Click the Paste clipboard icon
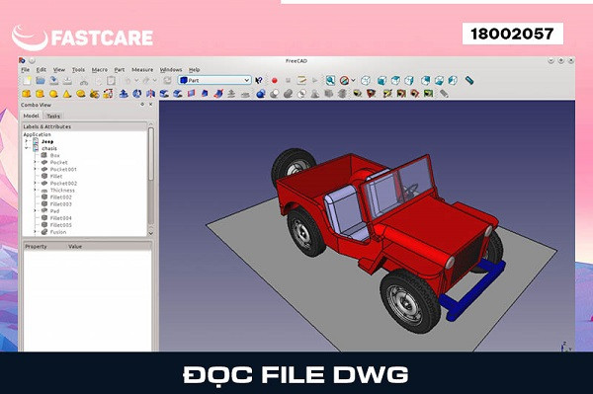The width and height of the screenshot is (593, 394). click(x=111, y=80)
